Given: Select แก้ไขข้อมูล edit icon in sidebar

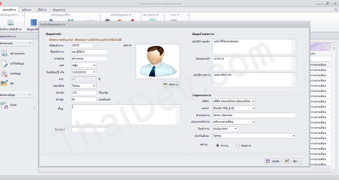Looking at the screenshot, I should (4, 64).
